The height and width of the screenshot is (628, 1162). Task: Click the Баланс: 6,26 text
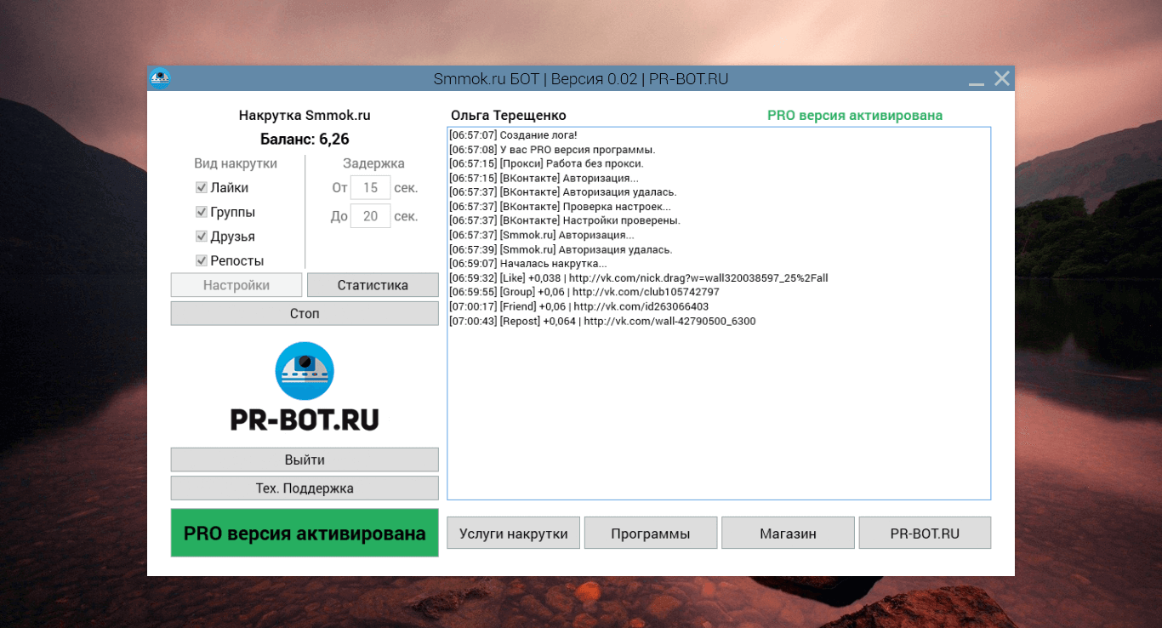305,139
